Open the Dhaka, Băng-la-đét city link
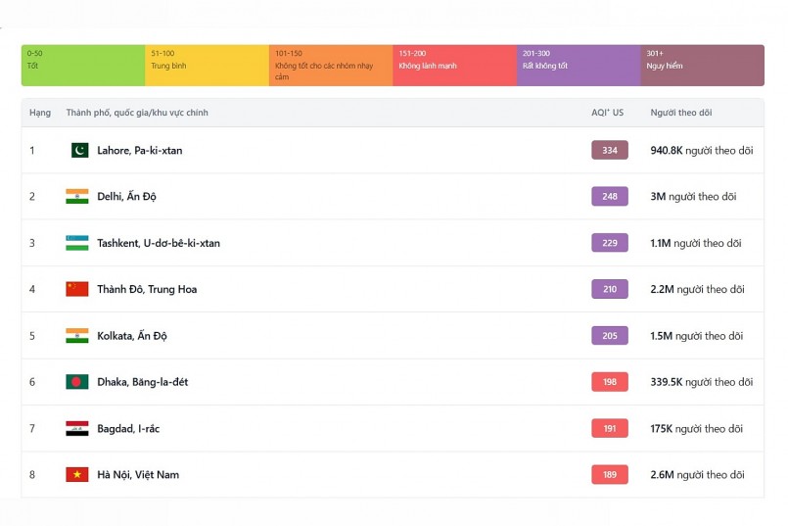Screen dimensions: 788x526 142,382
